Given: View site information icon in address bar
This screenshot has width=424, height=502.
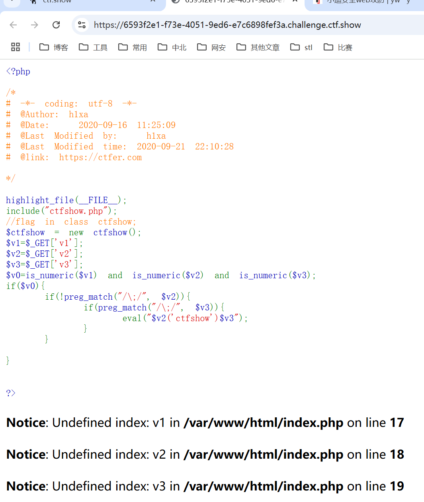Looking at the screenshot, I should coord(82,25).
